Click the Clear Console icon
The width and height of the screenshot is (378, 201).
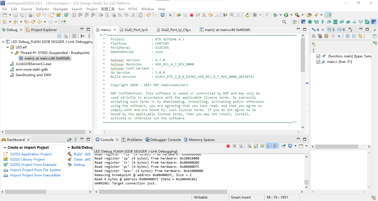[249, 146]
